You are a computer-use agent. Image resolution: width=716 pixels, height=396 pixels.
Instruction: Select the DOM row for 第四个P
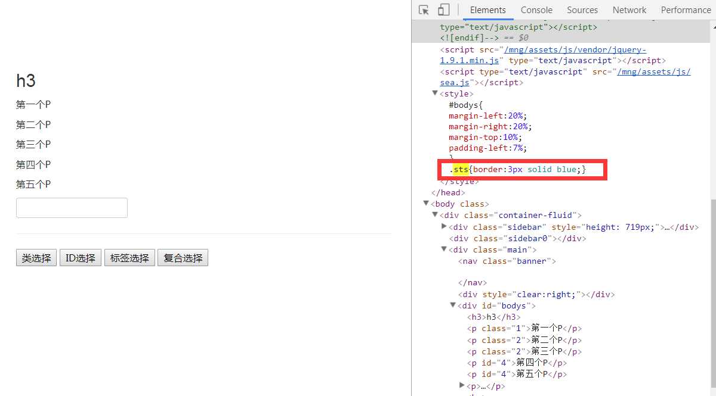point(517,363)
